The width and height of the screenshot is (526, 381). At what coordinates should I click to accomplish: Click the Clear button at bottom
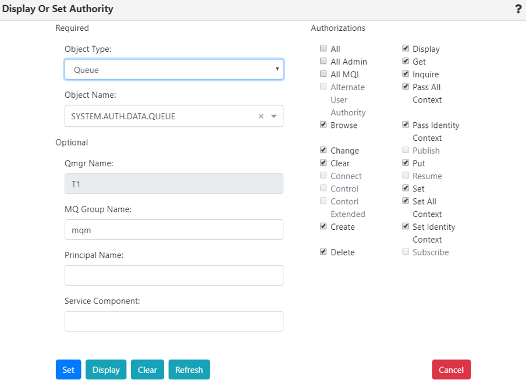[147, 369]
